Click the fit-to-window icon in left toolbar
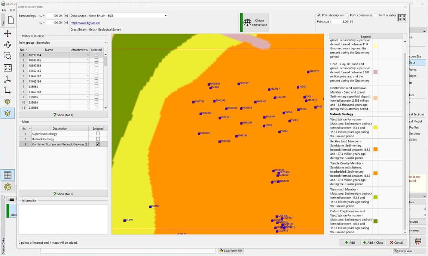The image size is (428, 256). coord(7,68)
